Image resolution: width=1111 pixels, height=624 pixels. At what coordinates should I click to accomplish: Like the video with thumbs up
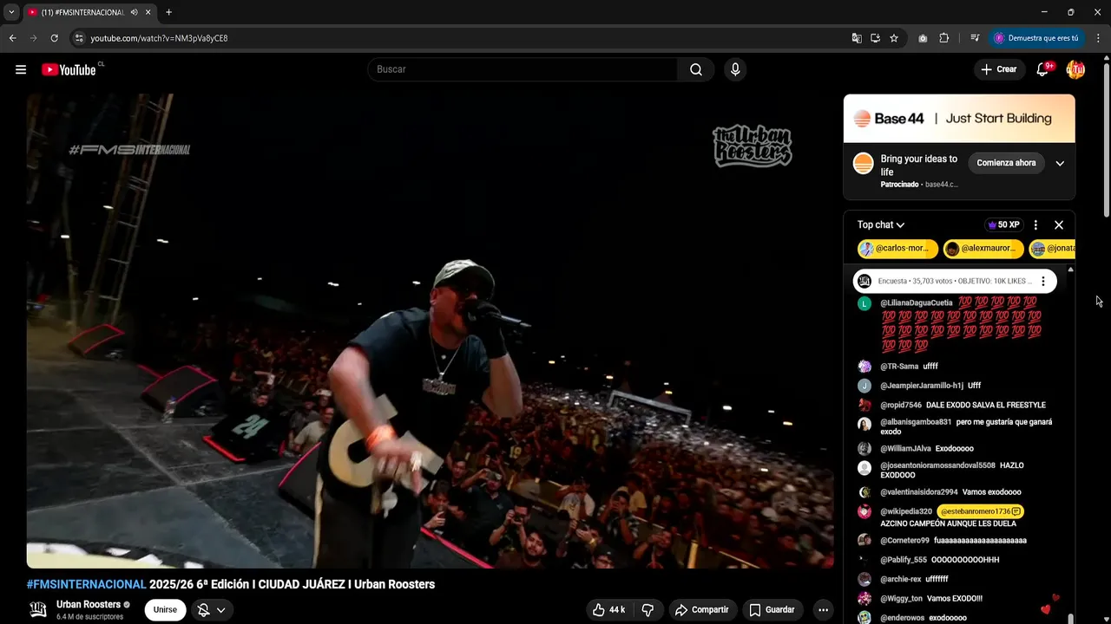[x=608, y=610]
